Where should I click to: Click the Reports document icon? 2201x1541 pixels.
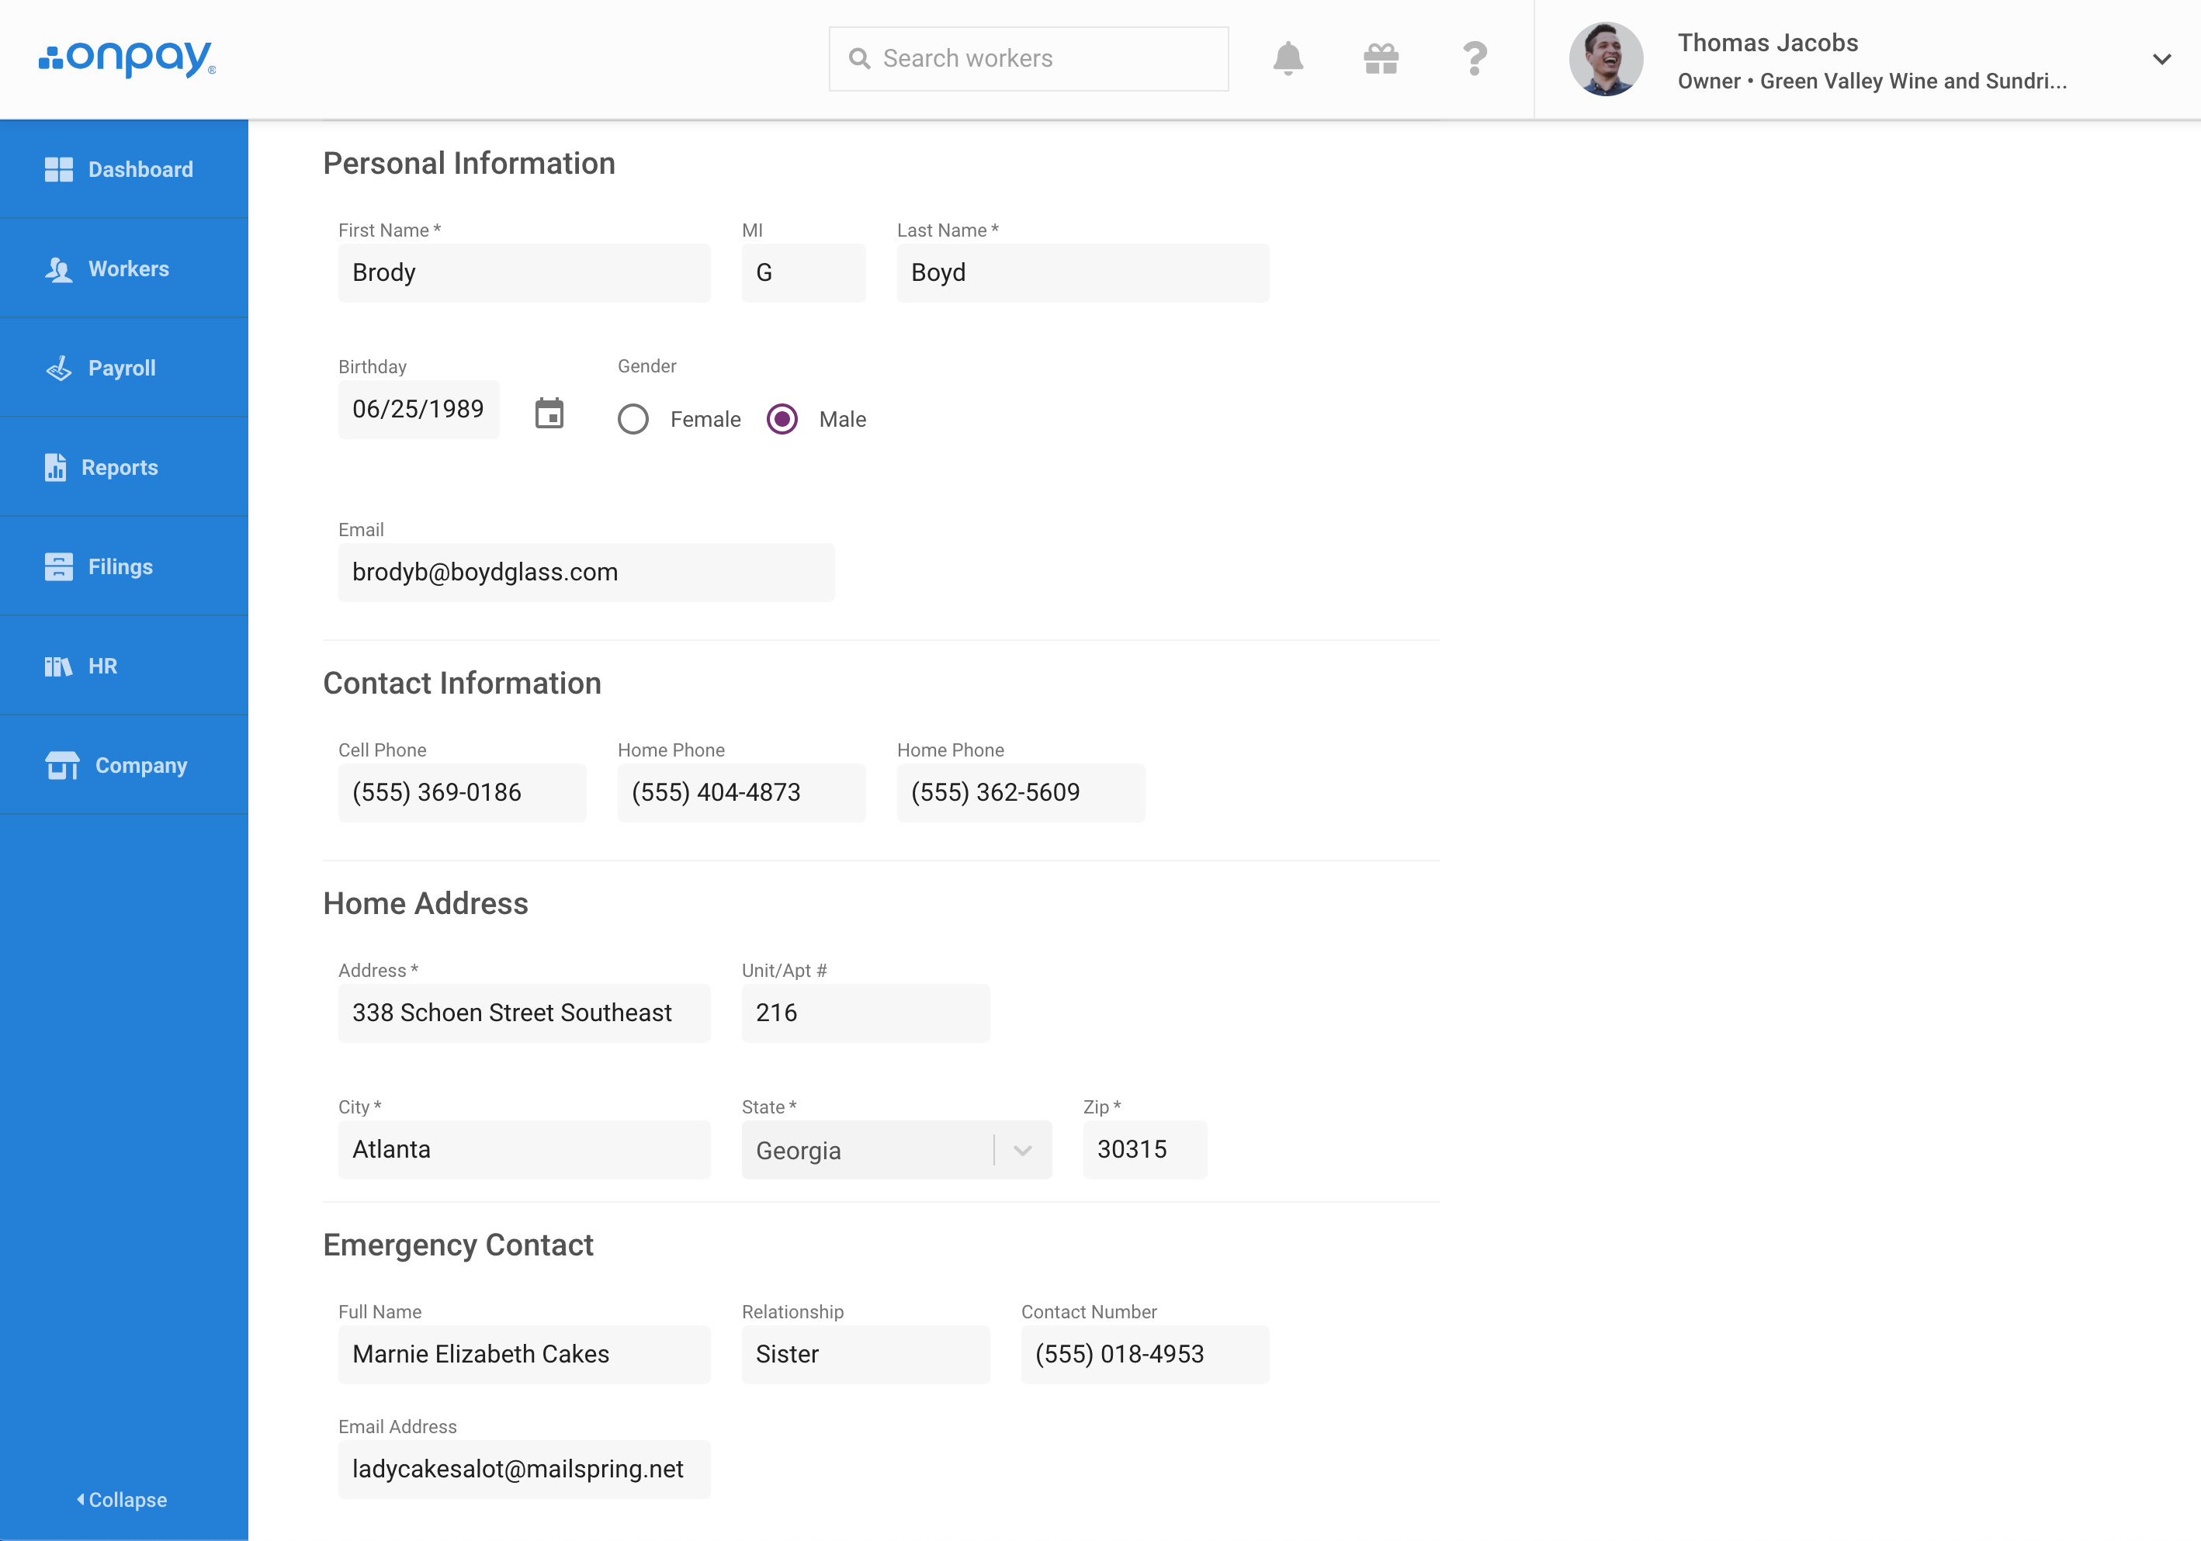click(54, 468)
